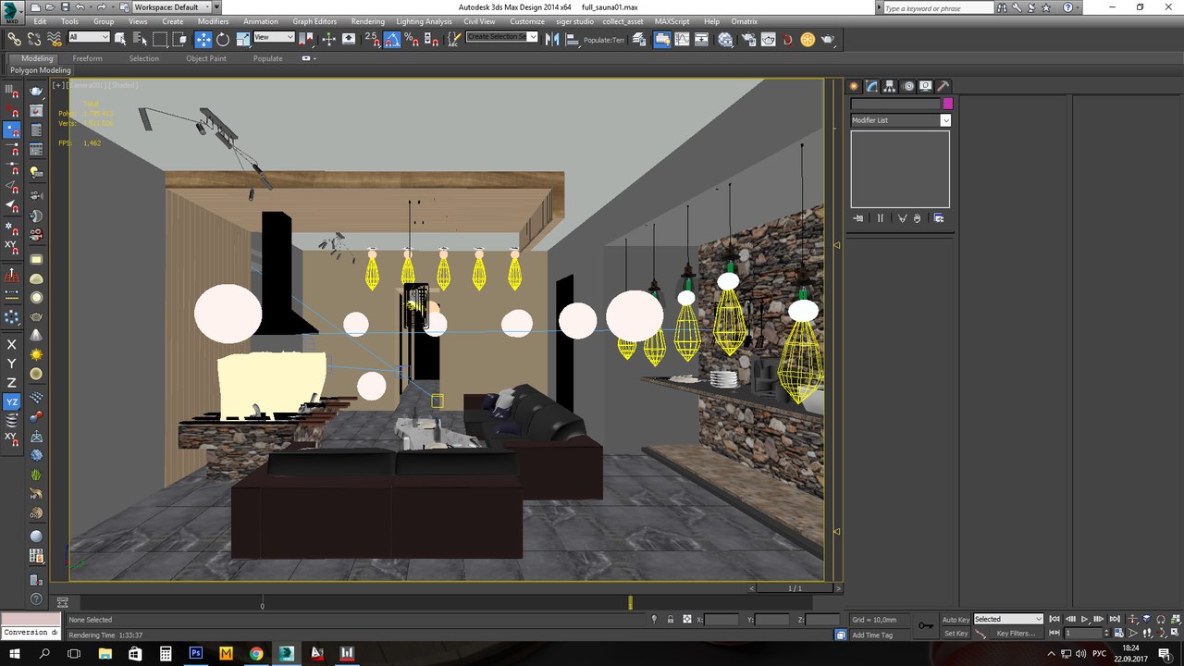The width and height of the screenshot is (1184, 666).
Task: Open the Graph Editors menu
Action: point(314,21)
